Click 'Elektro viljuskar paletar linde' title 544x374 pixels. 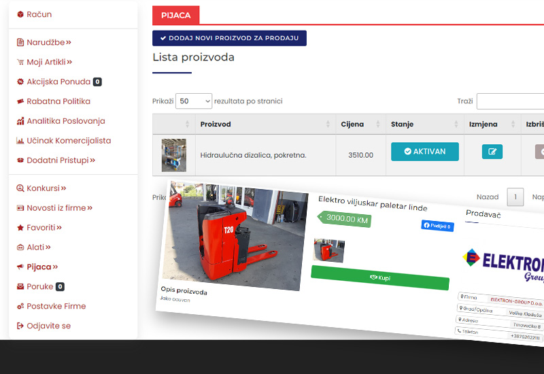click(x=373, y=203)
